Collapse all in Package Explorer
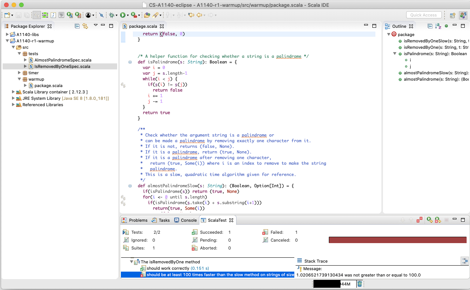The width and height of the screenshot is (470, 290). pyautogui.click(x=77, y=26)
